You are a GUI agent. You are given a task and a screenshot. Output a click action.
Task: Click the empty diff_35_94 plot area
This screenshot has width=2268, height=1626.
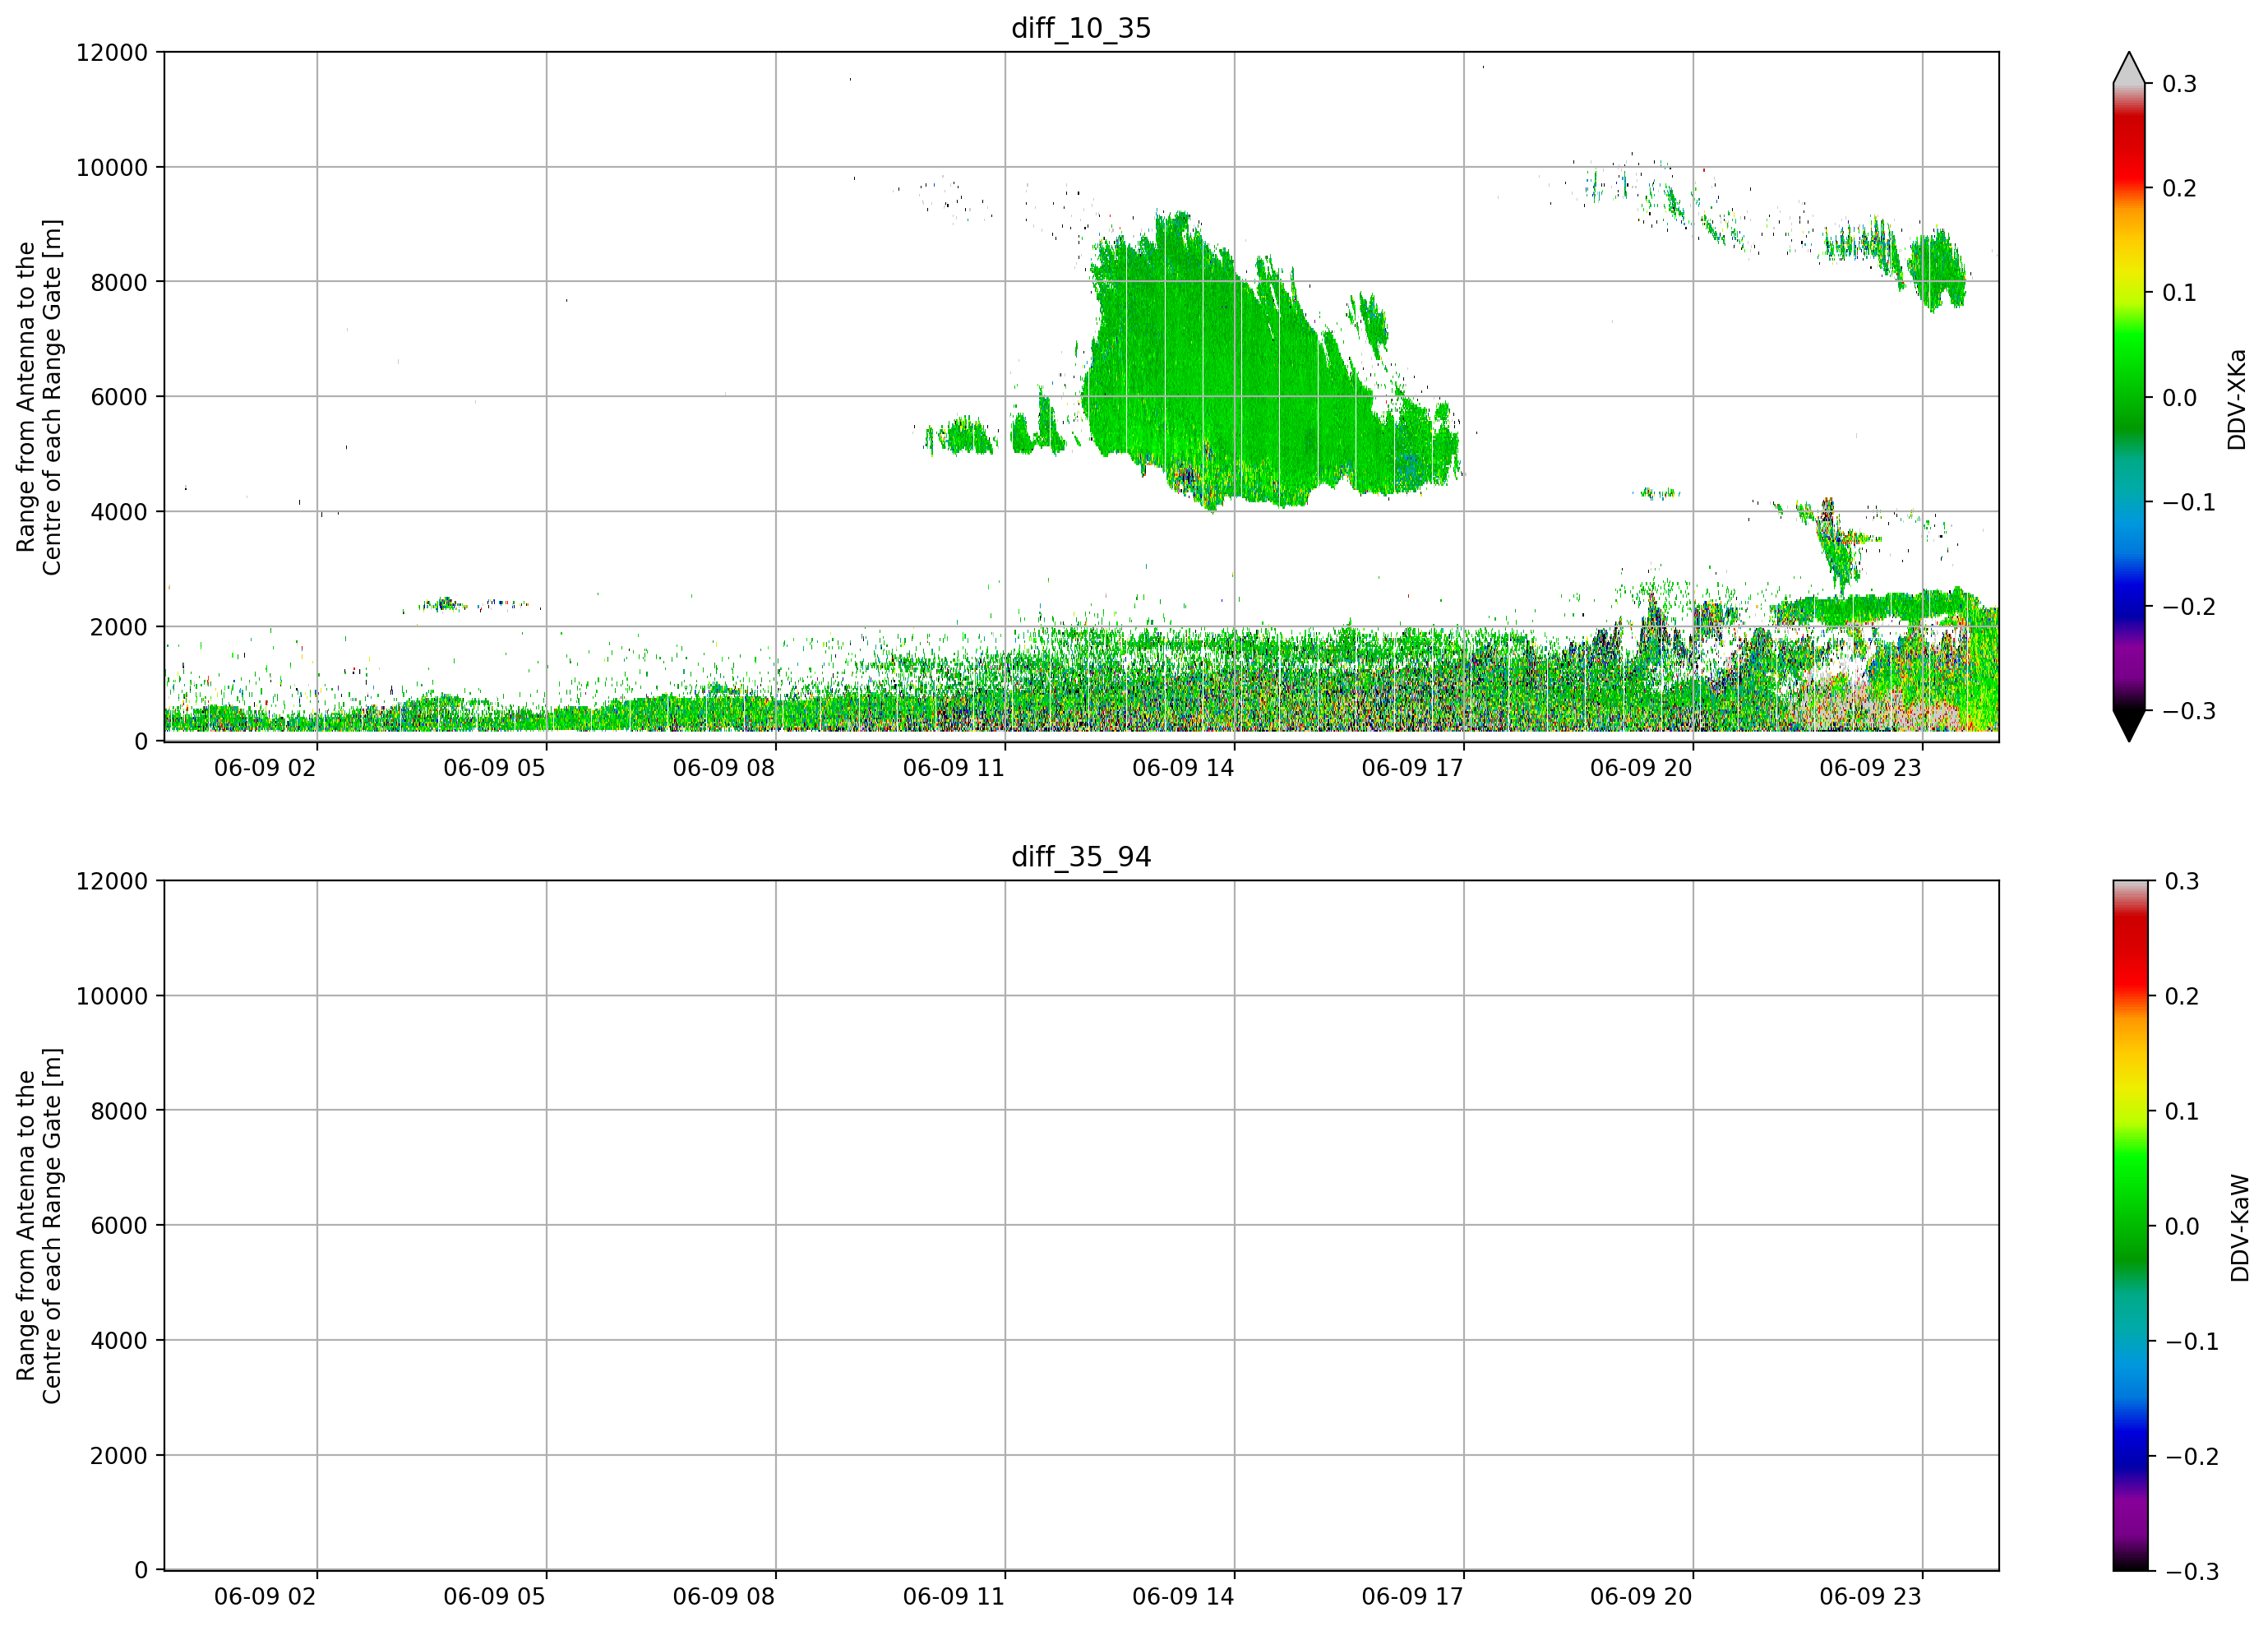(x=1081, y=1226)
